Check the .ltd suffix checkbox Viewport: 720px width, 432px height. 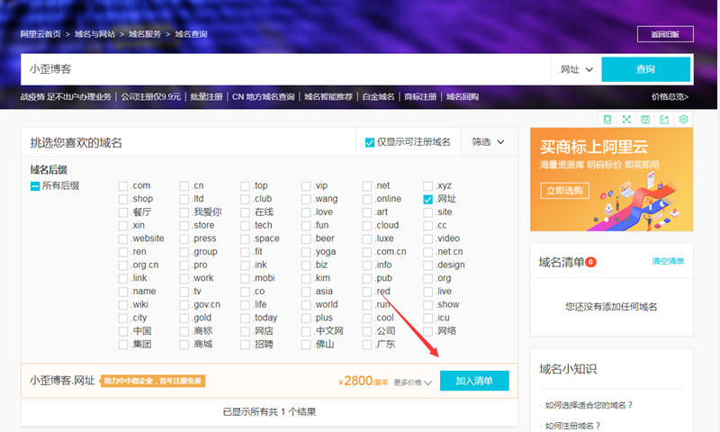click(x=184, y=199)
